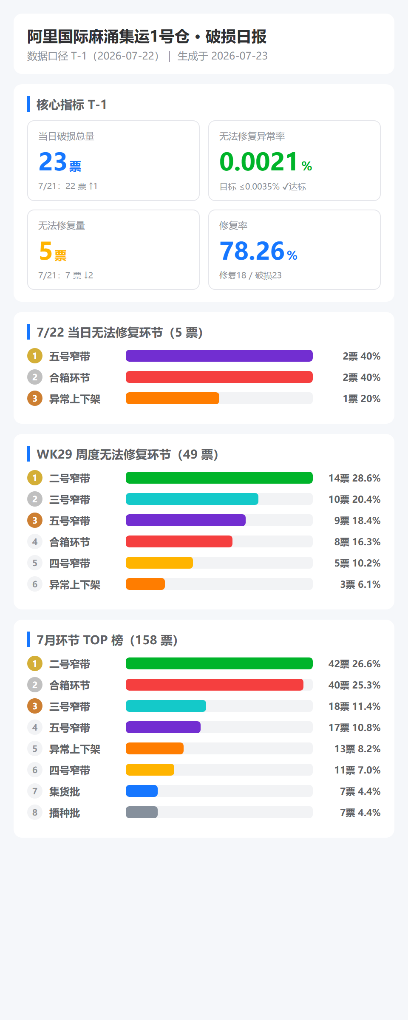408x1020 pixels.
Task: Click green 二号窄带 bar in WK29 section
Action: click(x=219, y=478)
